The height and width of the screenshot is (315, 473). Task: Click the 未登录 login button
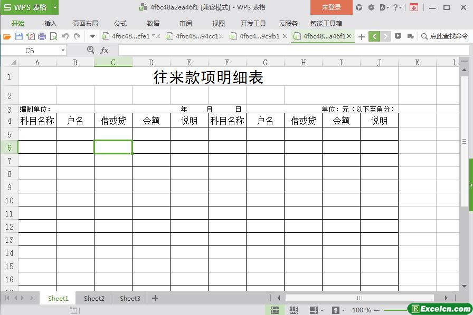click(x=331, y=7)
